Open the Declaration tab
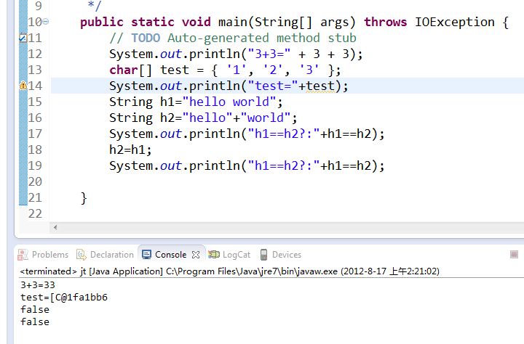 (111, 255)
